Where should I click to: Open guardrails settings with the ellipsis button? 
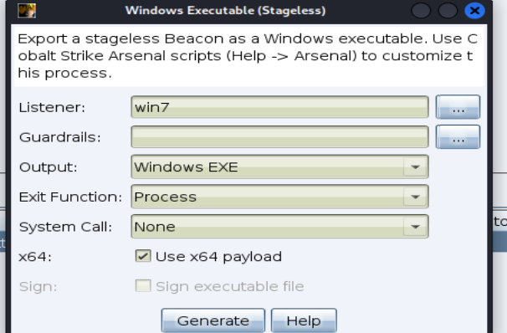[458, 137]
